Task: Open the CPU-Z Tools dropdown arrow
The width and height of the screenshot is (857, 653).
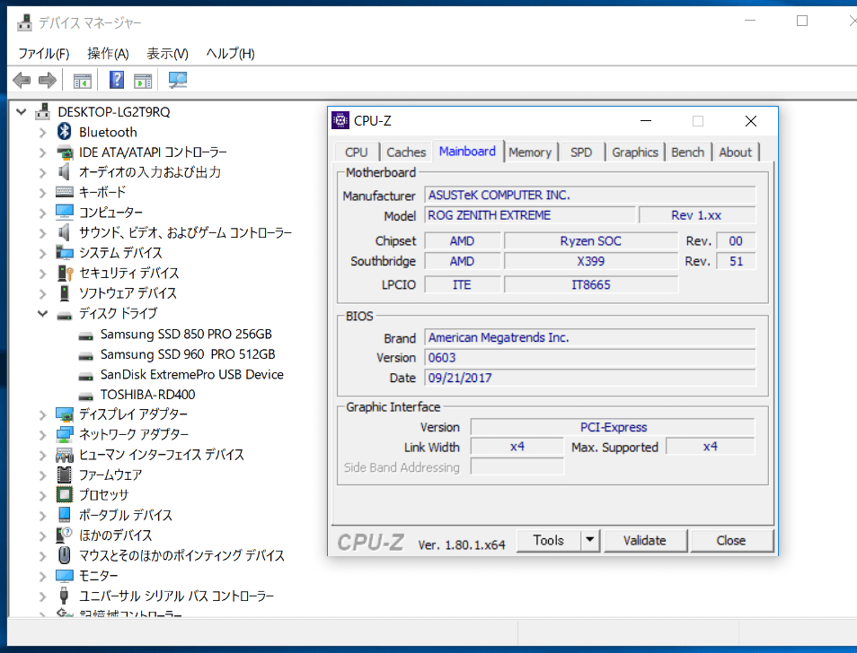Action: click(x=589, y=540)
